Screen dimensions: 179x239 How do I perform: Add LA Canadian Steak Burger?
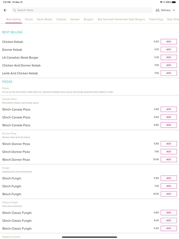[x=169, y=57]
